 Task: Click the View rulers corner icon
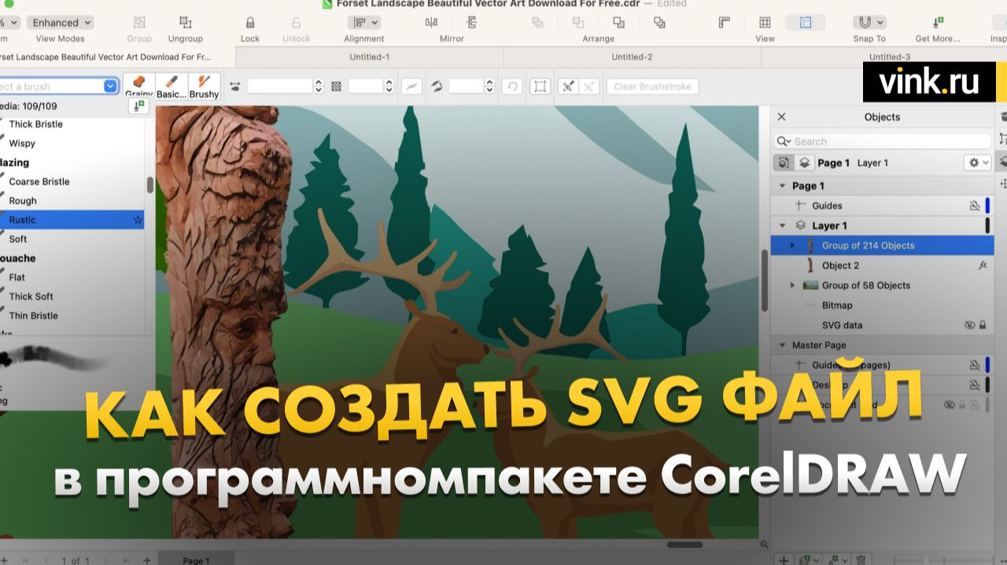[x=725, y=23]
